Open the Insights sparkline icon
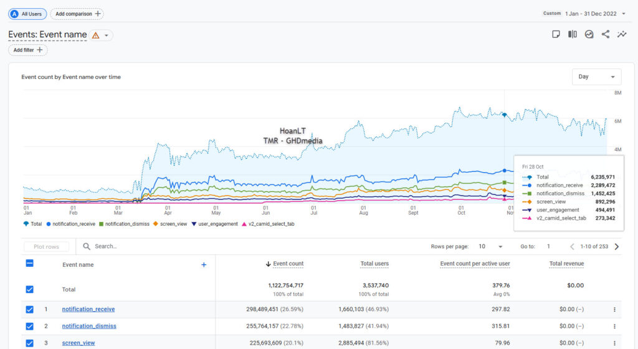This screenshot has width=638, height=349. click(621, 34)
